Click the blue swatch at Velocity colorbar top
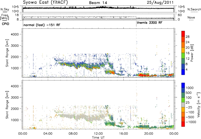 click(183, 85)
